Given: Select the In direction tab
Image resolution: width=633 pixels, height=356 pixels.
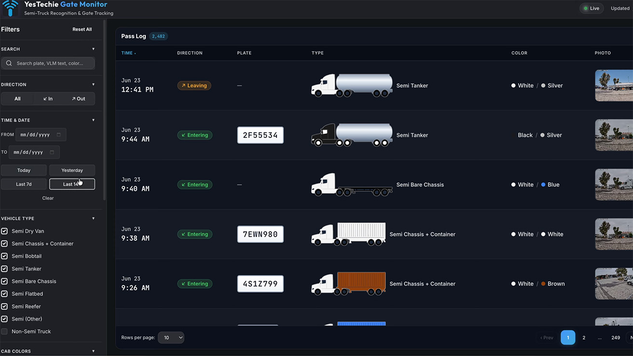Looking at the screenshot, I should (48, 99).
